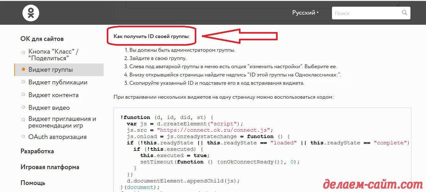
Task: Click step Зайдите в свою группу
Action: pos(158,58)
